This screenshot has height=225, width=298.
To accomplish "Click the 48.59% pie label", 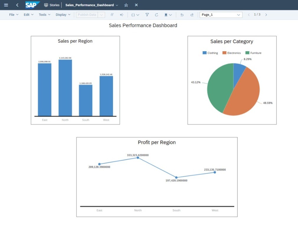I will tap(268, 103).
